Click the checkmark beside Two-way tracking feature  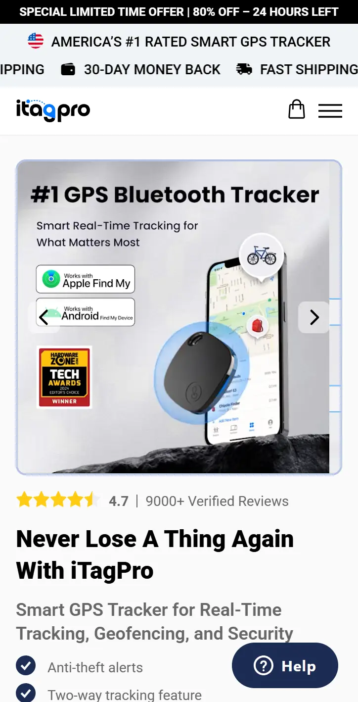pyautogui.click(x=26, y=693)
